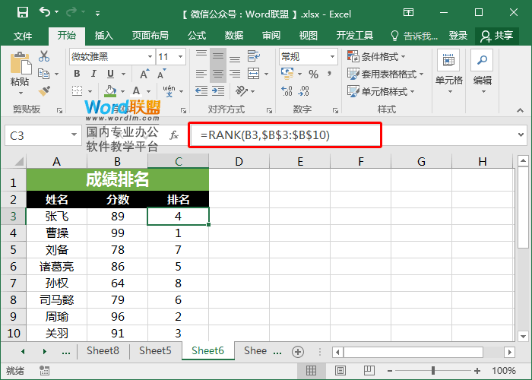Image resolution: width=532 pixels, height=380 pixels.
Task: Switch to the 视图 View tab
Action: tap(308, 36)
